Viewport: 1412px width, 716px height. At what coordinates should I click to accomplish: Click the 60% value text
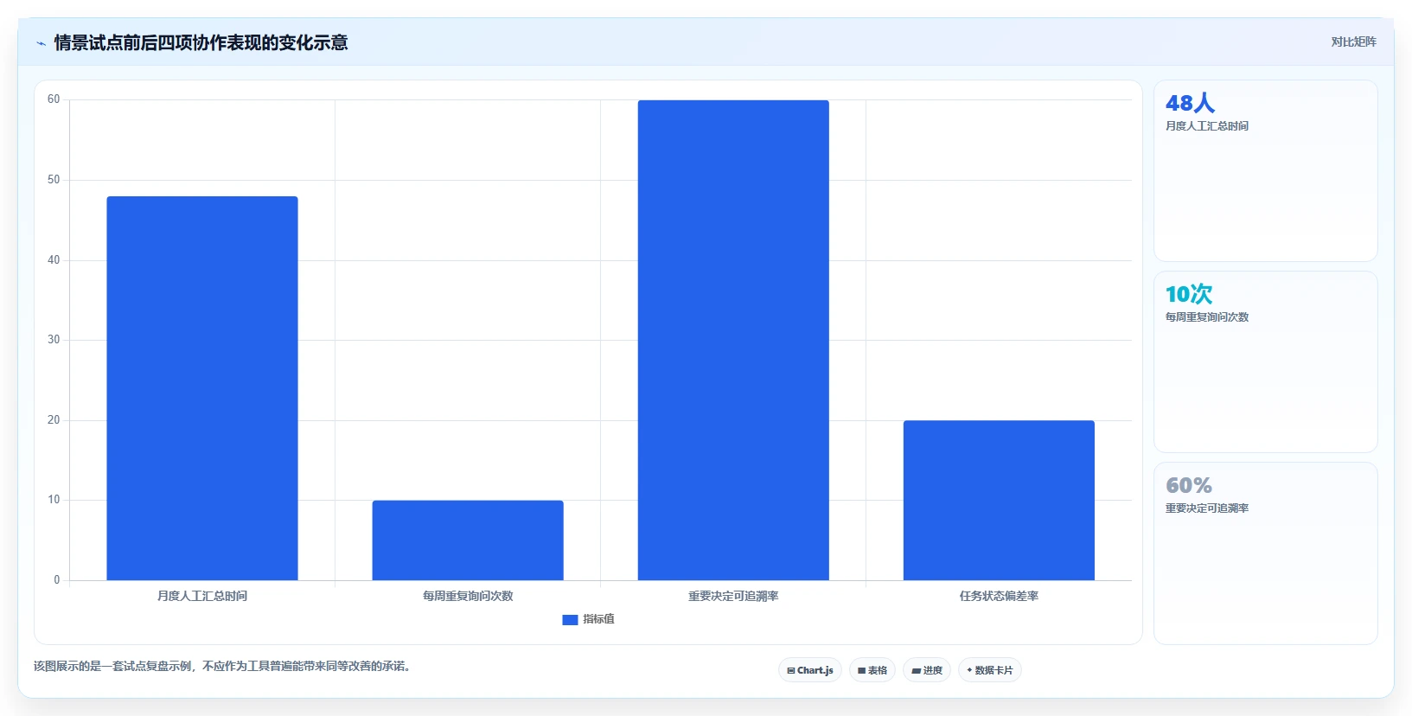[1189, 485]
